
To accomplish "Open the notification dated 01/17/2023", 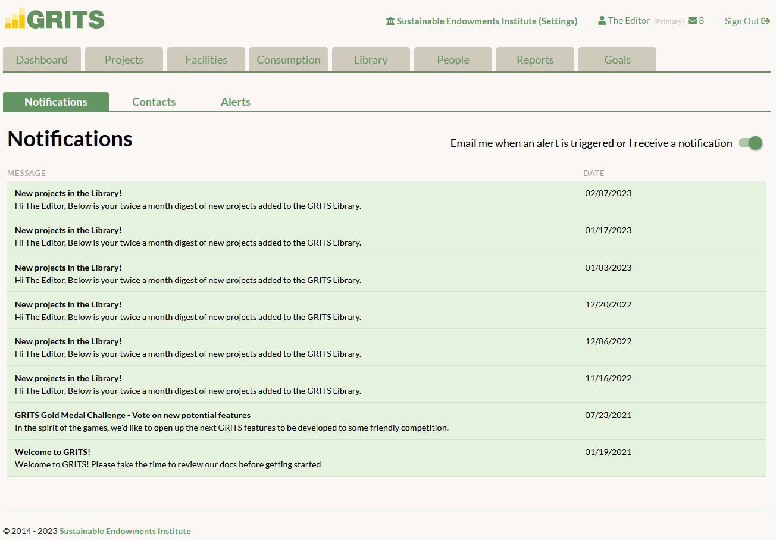I will click(x=387, y=237).
